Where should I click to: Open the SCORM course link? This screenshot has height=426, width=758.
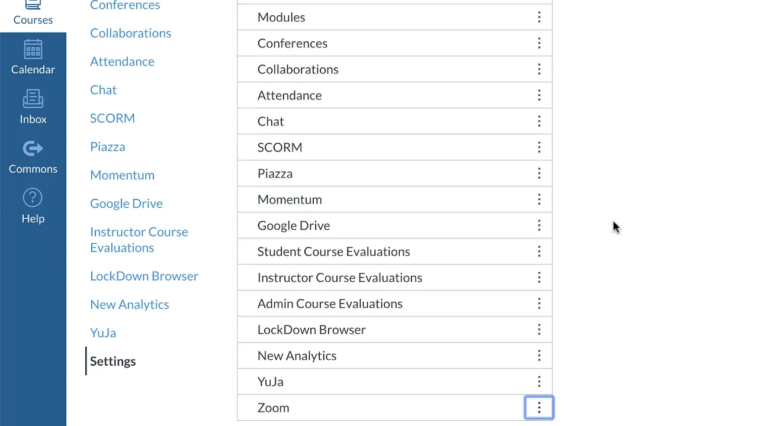(x=113, y=118)
